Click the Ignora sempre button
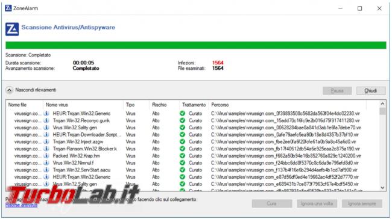 tap(362, 204)
